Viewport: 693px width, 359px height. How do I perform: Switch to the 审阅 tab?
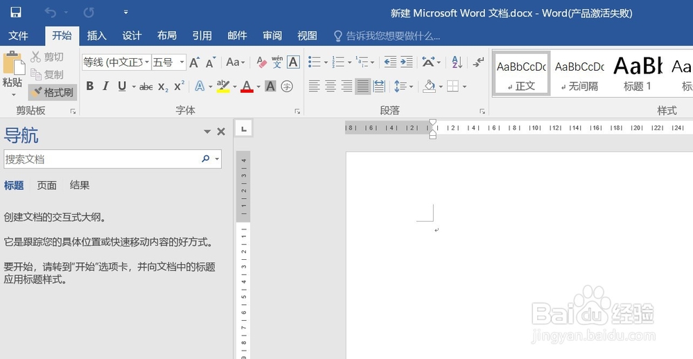[x=272, y=36]
